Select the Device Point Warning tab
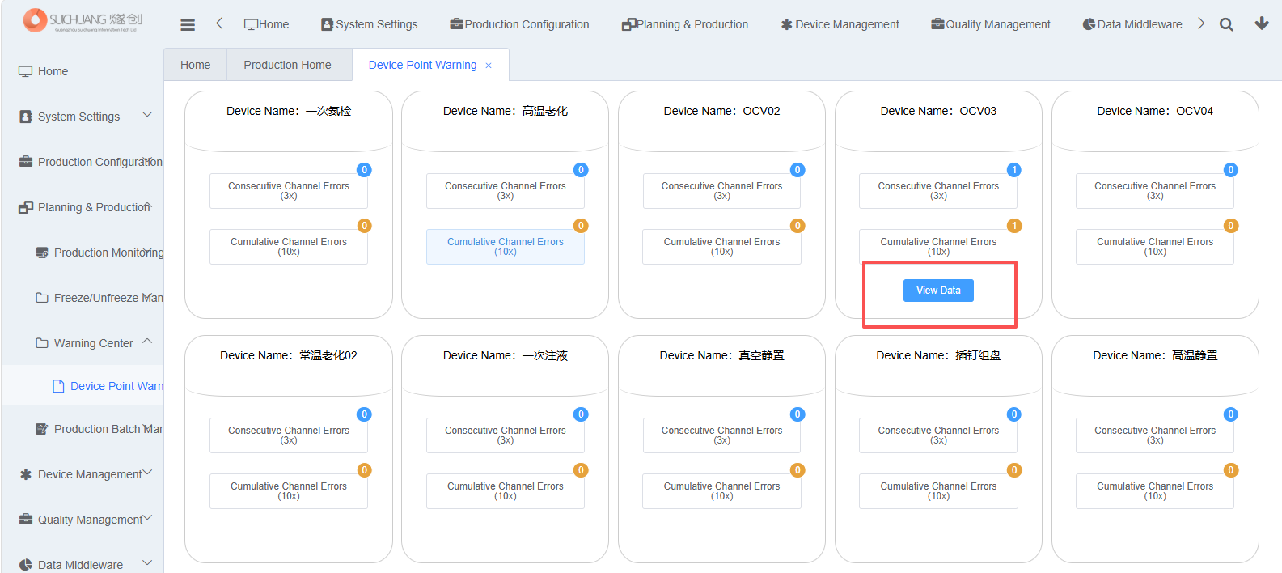 (423, 65)
